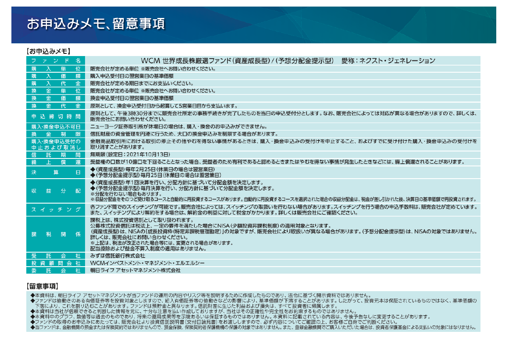The height and width of the screenshot is (345, 523).
Task: Click the 繰上償還 row label
Action: point(56,162)
